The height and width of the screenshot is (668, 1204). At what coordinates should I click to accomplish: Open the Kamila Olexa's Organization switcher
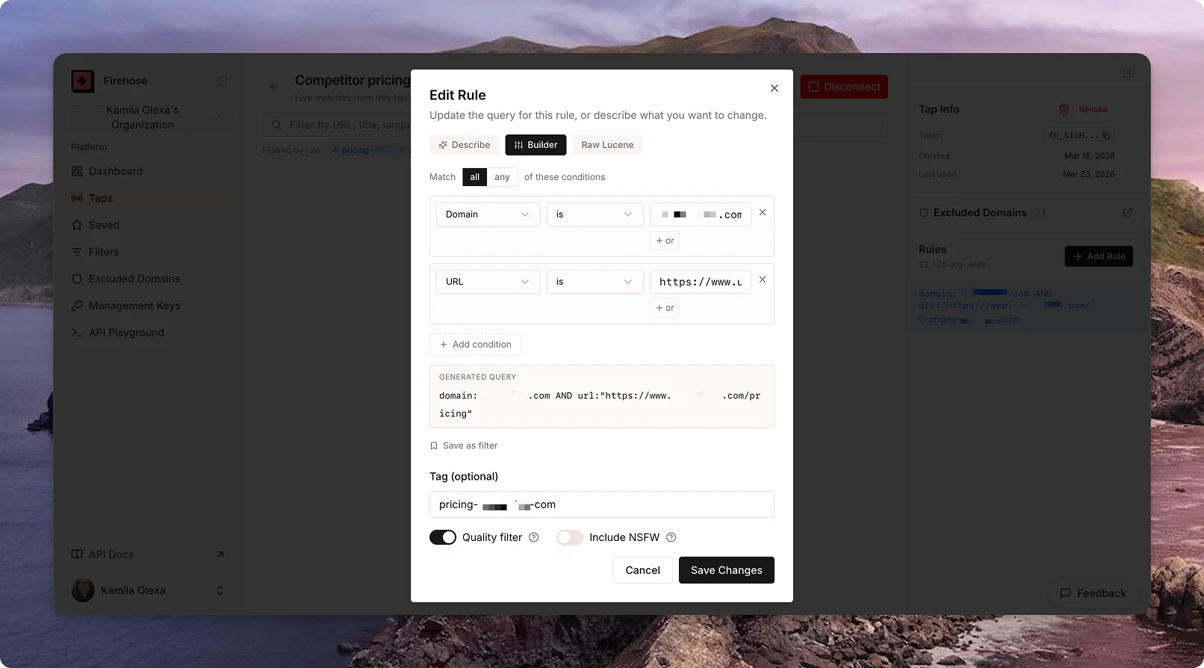149,117
